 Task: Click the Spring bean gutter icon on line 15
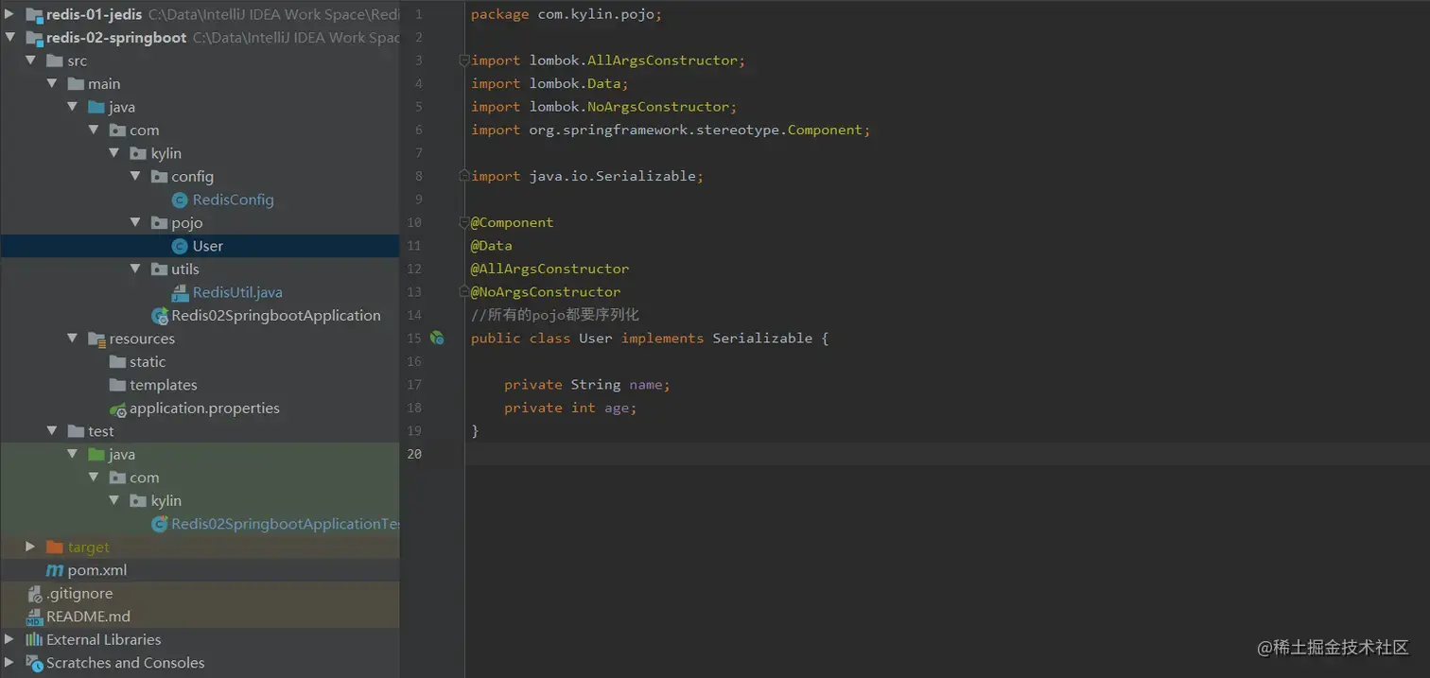coord(437,338)
